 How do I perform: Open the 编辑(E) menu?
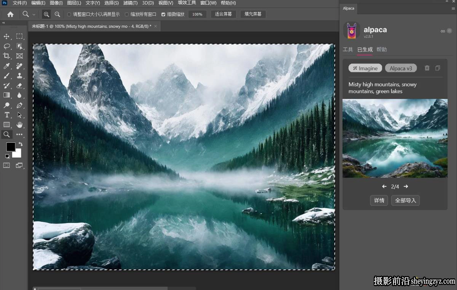[38, 3]
